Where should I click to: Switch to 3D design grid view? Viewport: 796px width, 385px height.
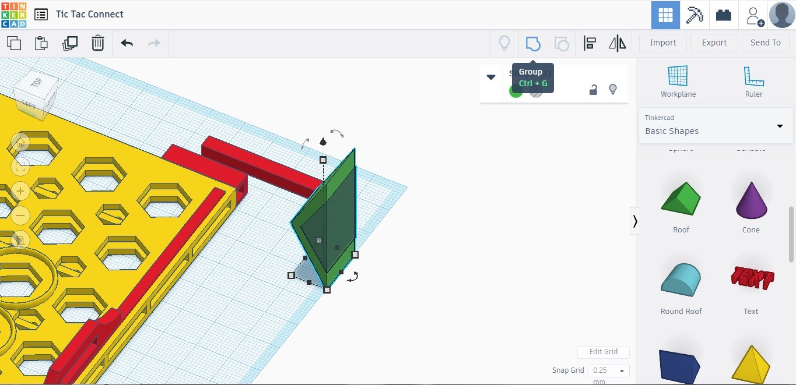pyautogui.click(x=665, y=15)
